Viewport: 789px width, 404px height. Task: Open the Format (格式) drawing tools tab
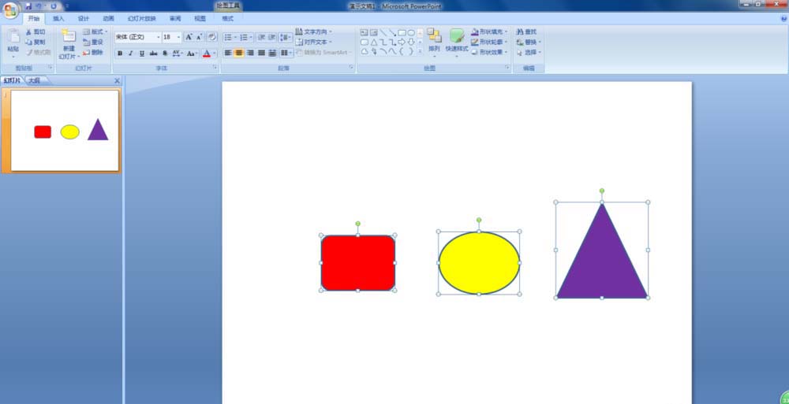click(227, 19)
